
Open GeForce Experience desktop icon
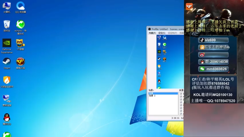(x=7, y=46)
